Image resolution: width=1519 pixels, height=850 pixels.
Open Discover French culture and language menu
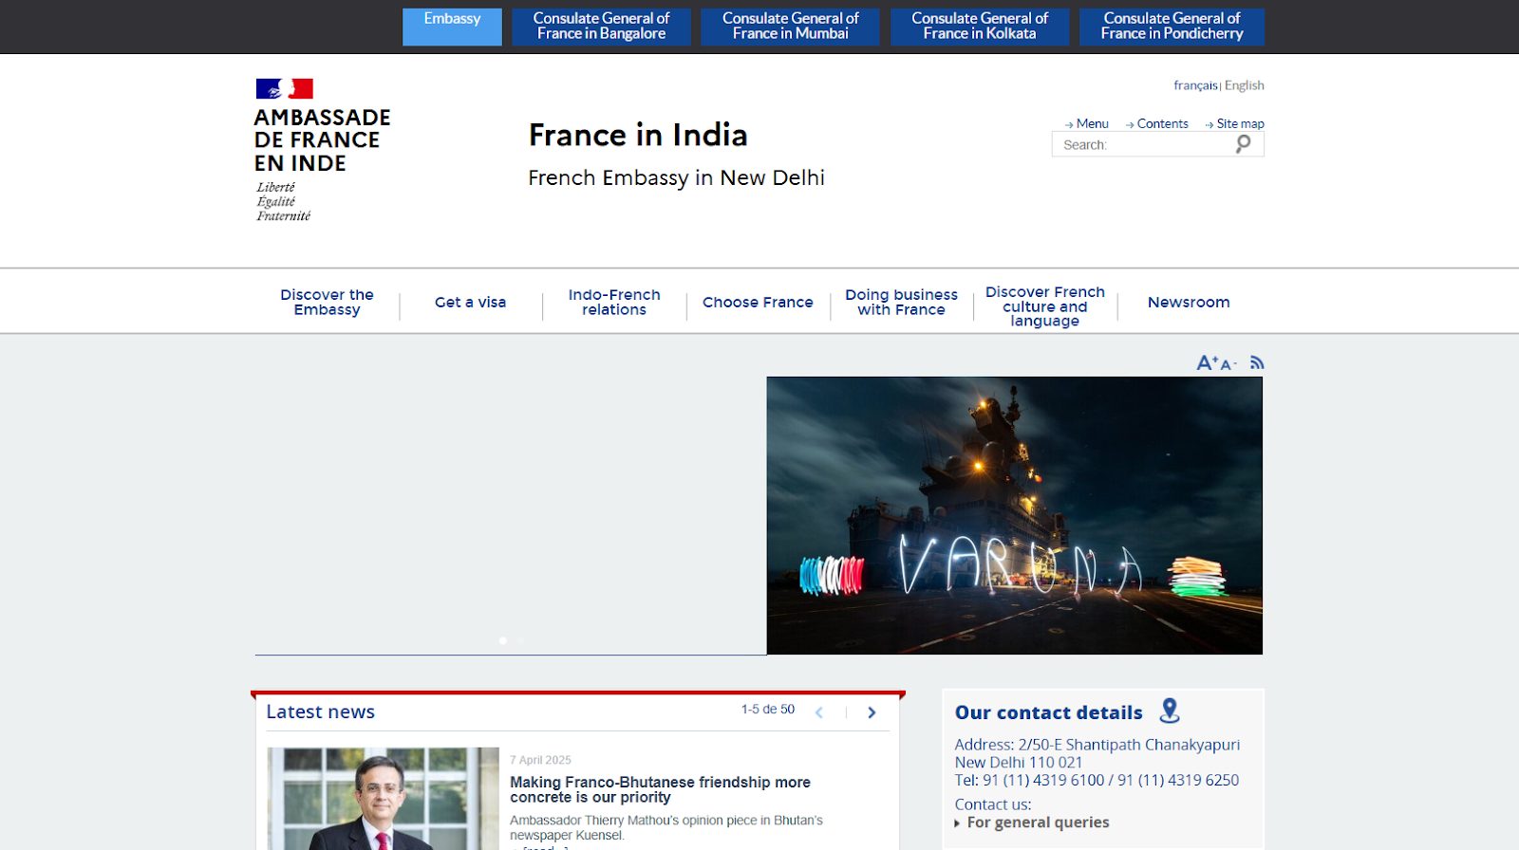pyautogui.click(x=1045, y=306)
